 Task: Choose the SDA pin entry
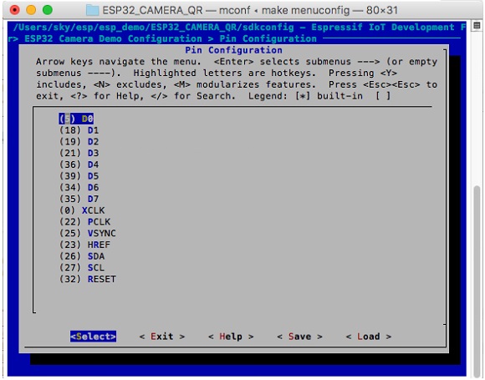(x=82, y=256)
